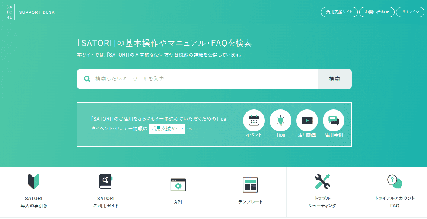
Task: Click the SATORI 導入の手引き beginner mark icon
Action: pyautogui.click(x=34, y=181)
